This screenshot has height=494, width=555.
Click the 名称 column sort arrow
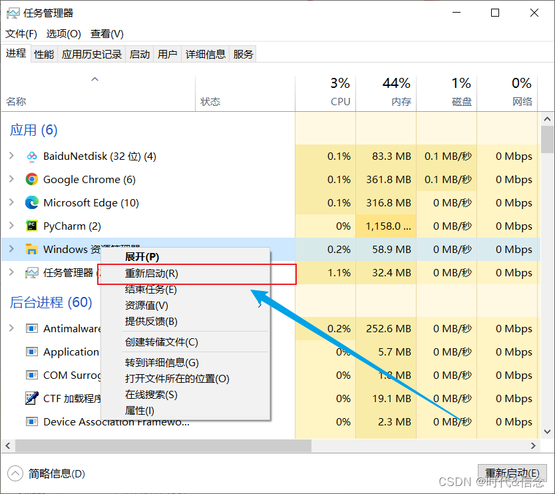[x=94, y=78]
